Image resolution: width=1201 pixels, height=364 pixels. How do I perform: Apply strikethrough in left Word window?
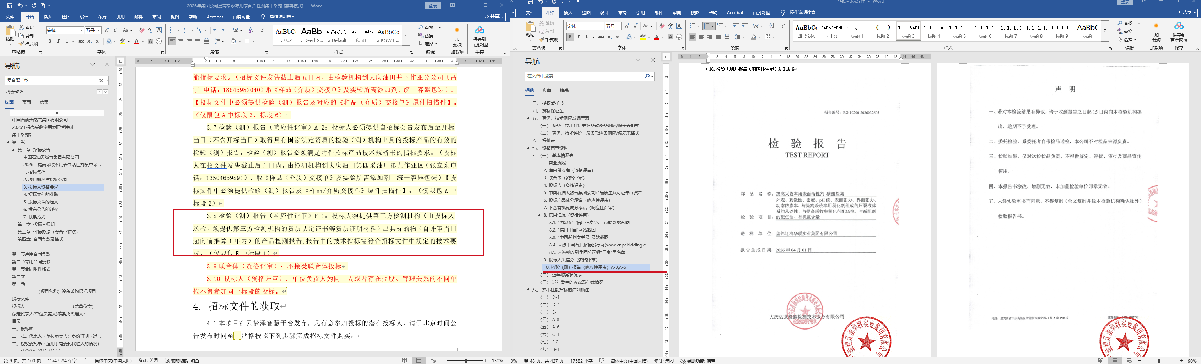[81, 42]
